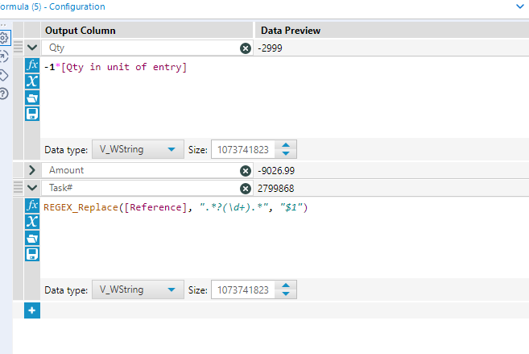Open Data type dropdown for Task#
529x354 pixels.
point(138,289)
